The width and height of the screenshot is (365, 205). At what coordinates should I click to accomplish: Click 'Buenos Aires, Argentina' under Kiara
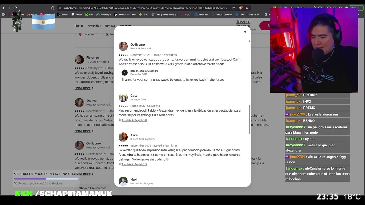click(143, 139)
